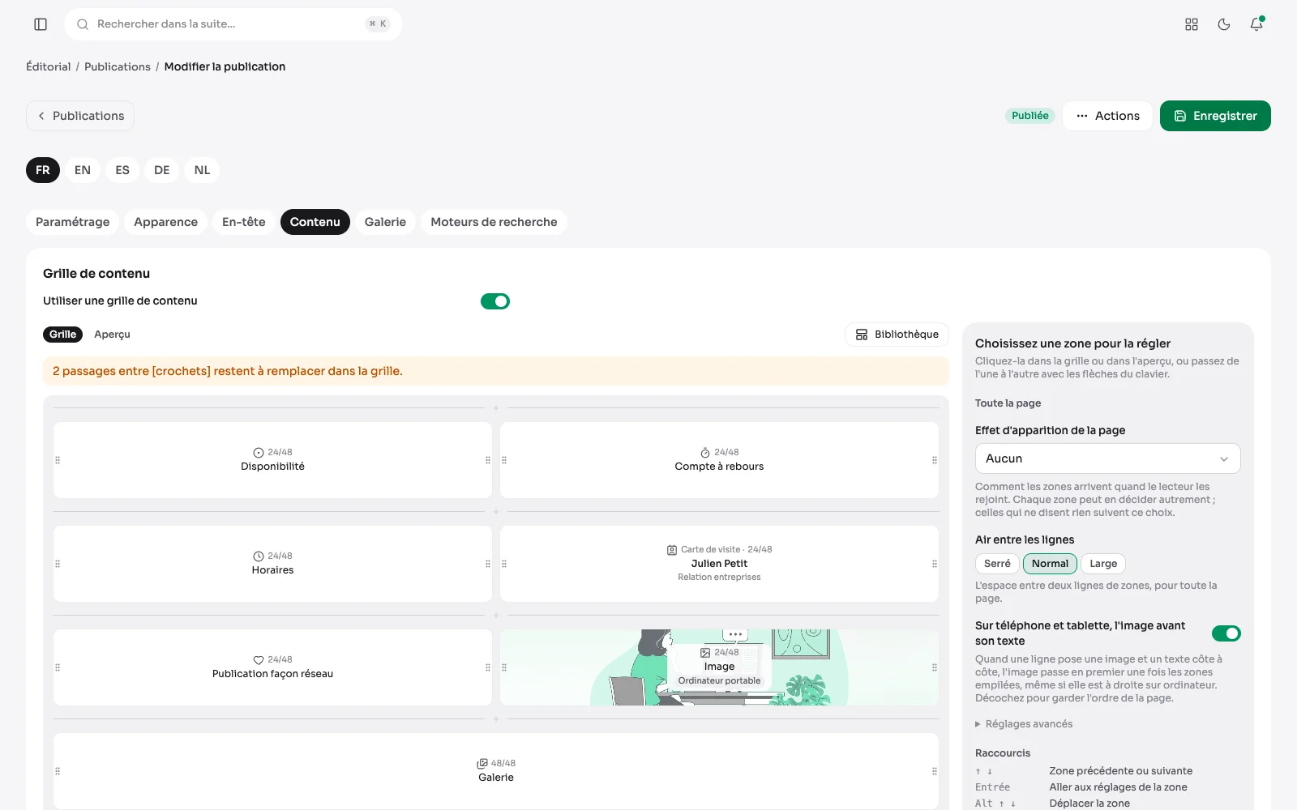The width and height of the screenshot is (1297, 810).
Task: Add a row with plus above Galerie zone
Action: coord(496,719)
